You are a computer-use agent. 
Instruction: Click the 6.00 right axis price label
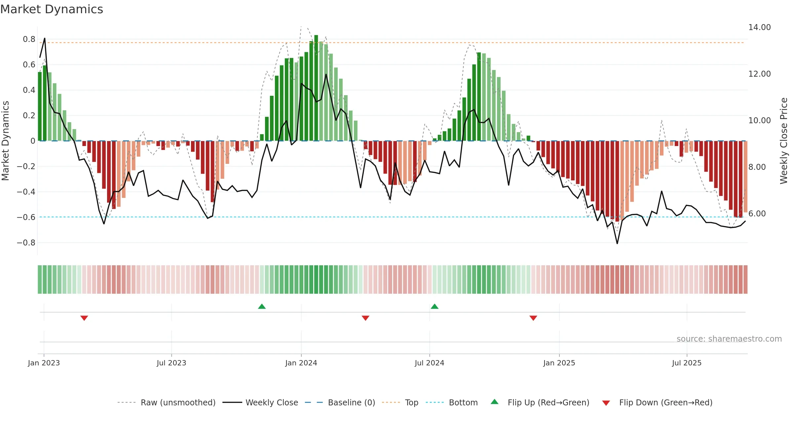pos(757,214)
